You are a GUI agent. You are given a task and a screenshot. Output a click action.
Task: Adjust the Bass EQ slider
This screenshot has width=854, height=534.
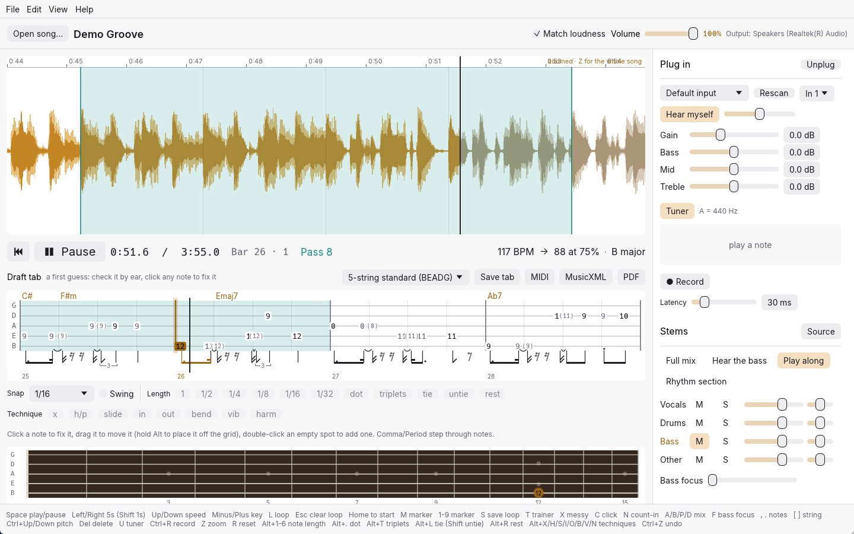click(x=734, y=152)
